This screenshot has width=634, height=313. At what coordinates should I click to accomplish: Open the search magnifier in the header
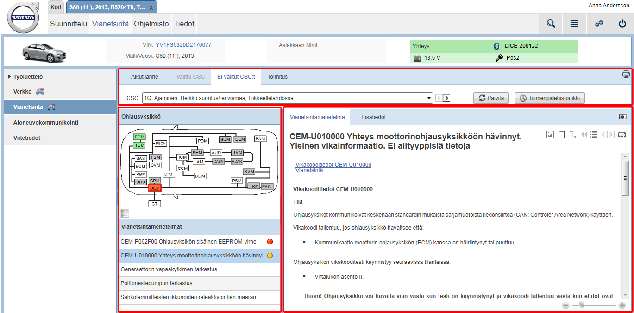(551, 24)
